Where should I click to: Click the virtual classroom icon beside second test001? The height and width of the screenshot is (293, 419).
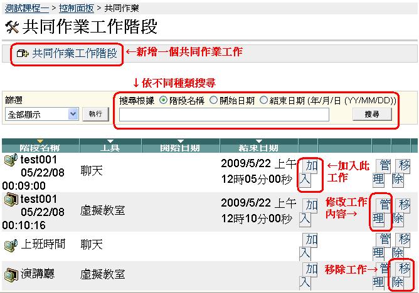click(10, 200)
